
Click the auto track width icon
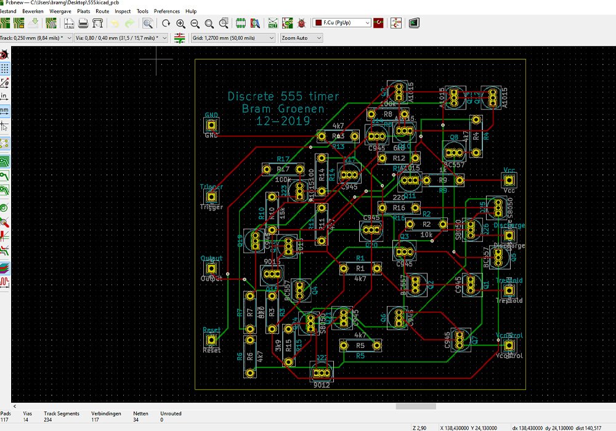coord(179,38)
